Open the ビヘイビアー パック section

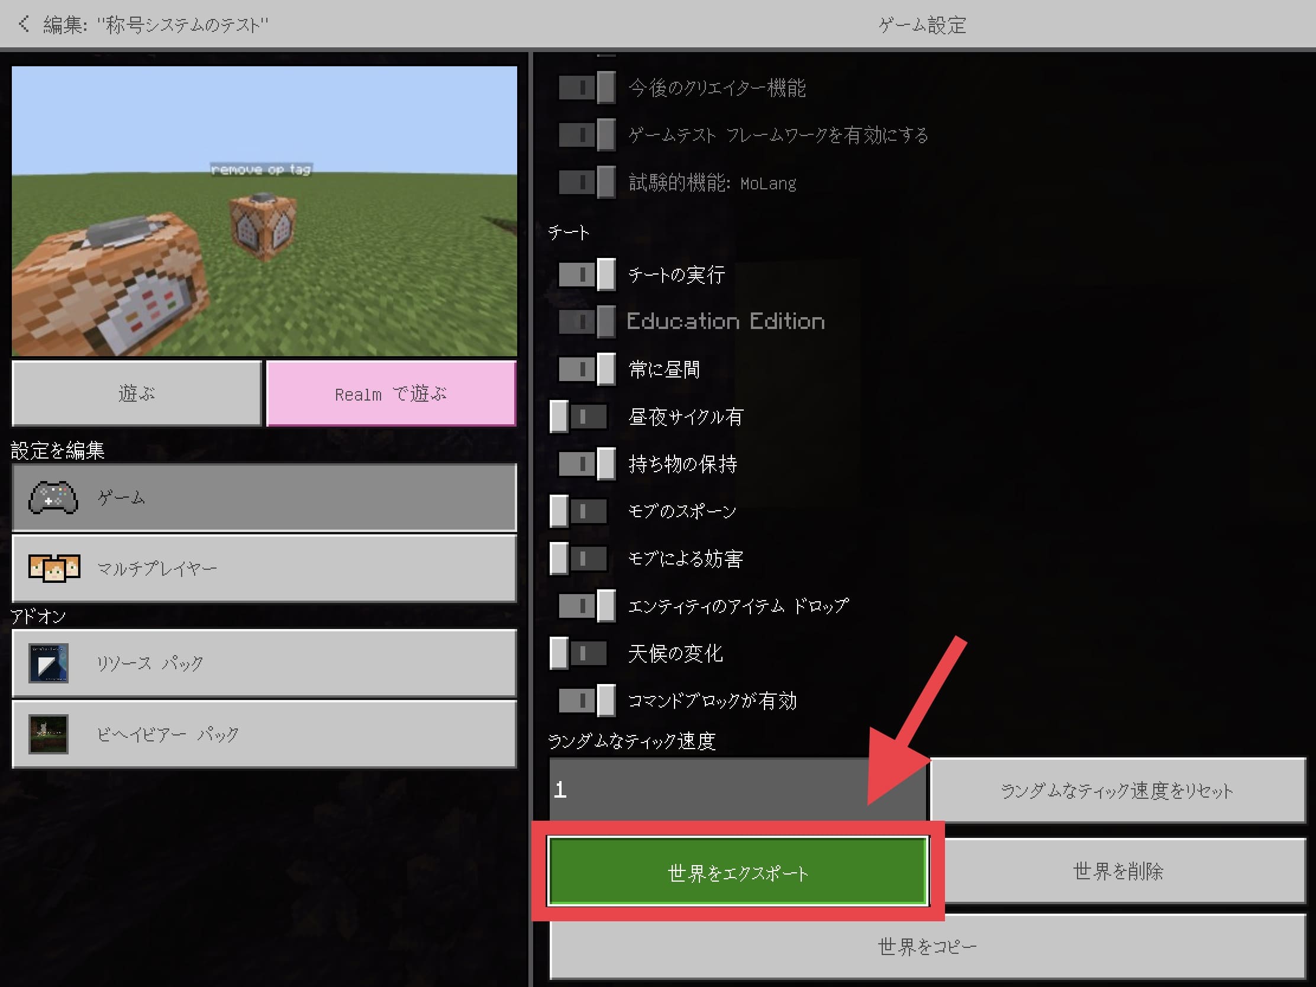click(264, 734)
